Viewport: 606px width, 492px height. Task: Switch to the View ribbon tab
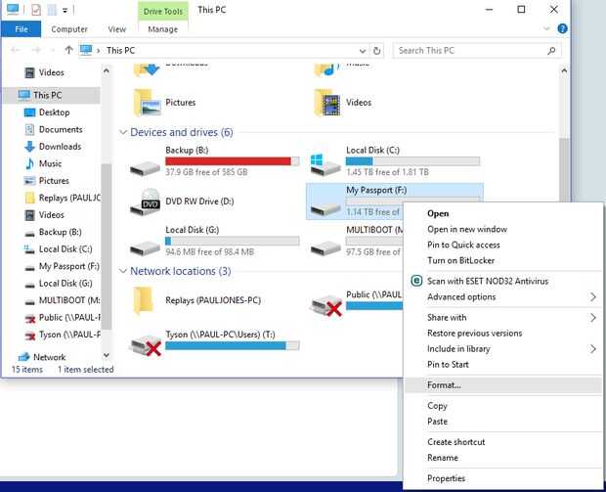[116, 29]
